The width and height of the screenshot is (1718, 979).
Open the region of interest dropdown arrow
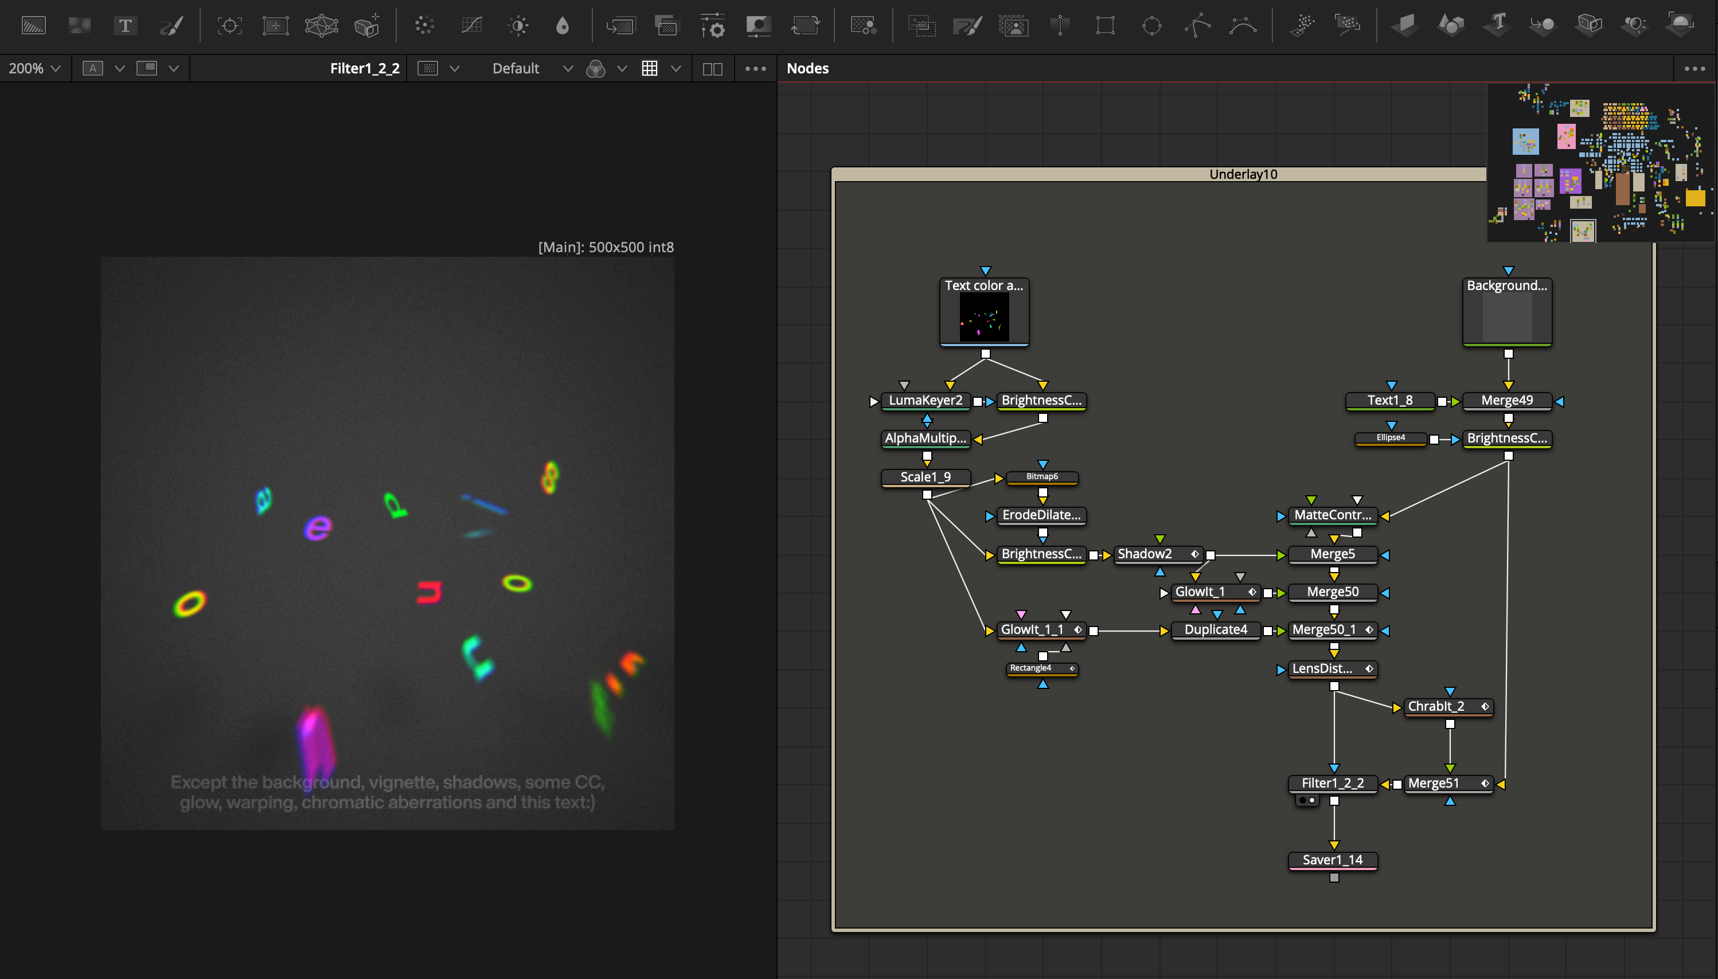[x=455, y=69]
